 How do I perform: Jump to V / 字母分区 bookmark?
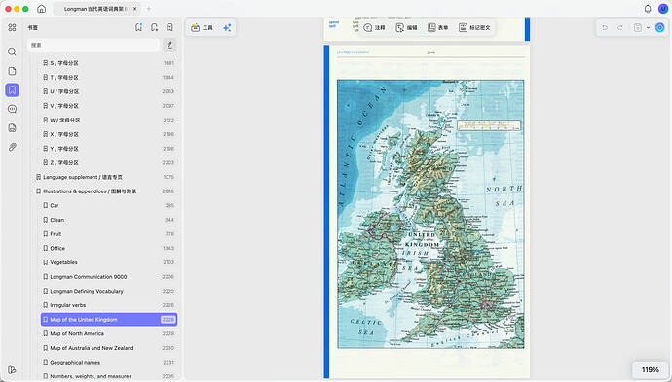109,106
